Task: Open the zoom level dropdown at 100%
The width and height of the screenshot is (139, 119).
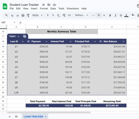Action: coord(37,15)
